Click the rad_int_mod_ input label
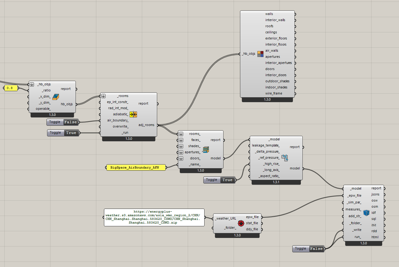399x267 pixels. (118, 108)
